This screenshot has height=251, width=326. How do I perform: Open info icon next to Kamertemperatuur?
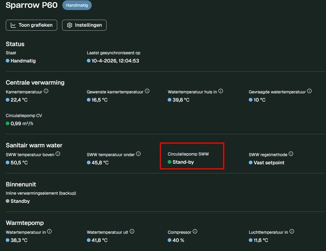pos(46,91)
